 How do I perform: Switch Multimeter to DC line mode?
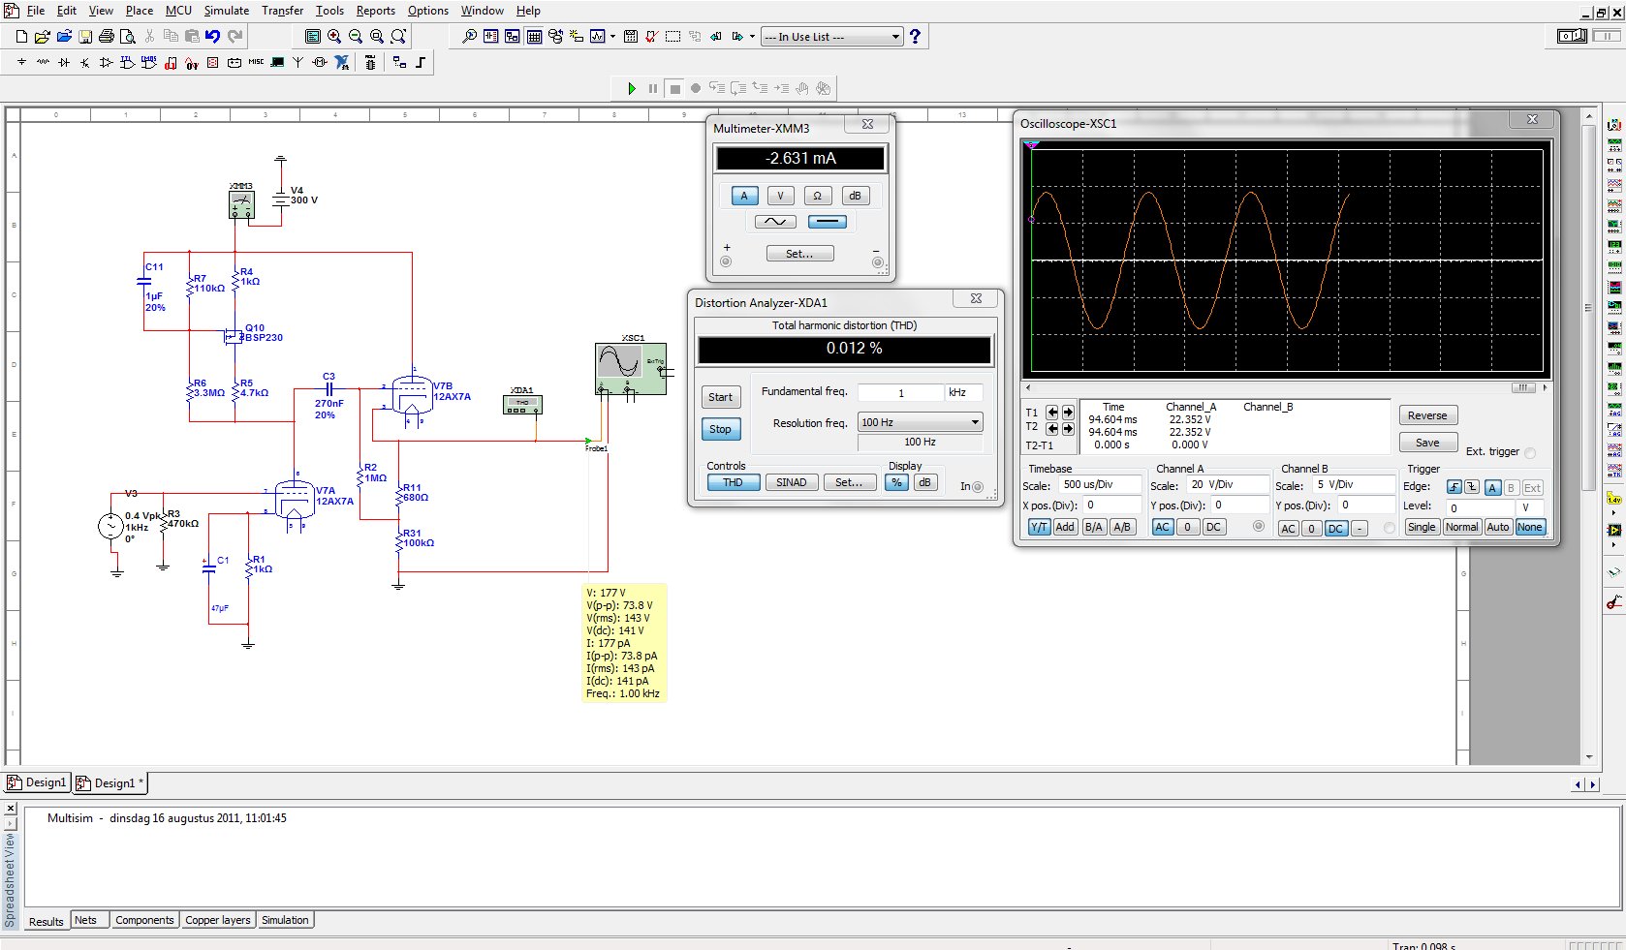(827, 222)
